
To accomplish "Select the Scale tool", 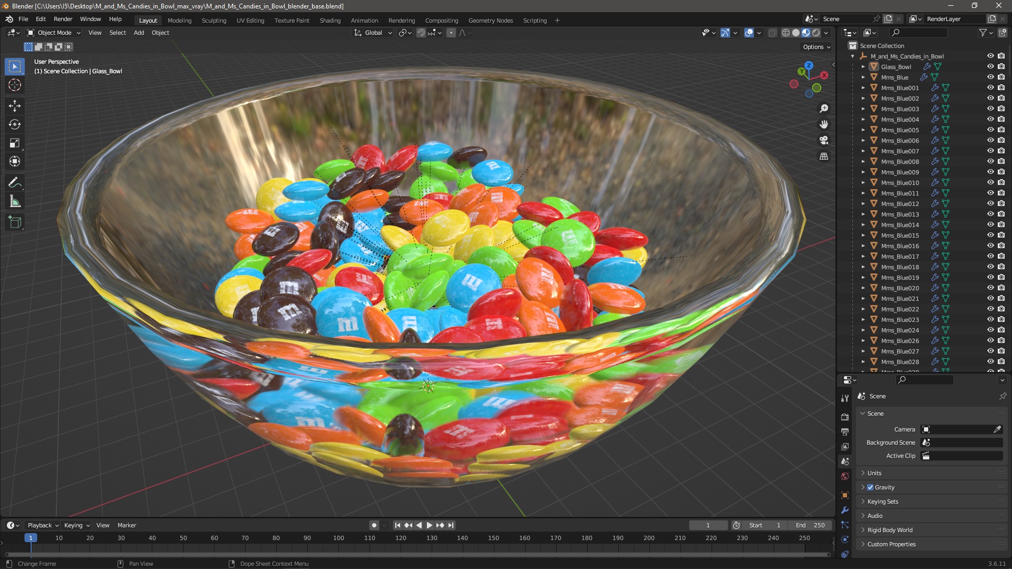I will pos(15,143).
